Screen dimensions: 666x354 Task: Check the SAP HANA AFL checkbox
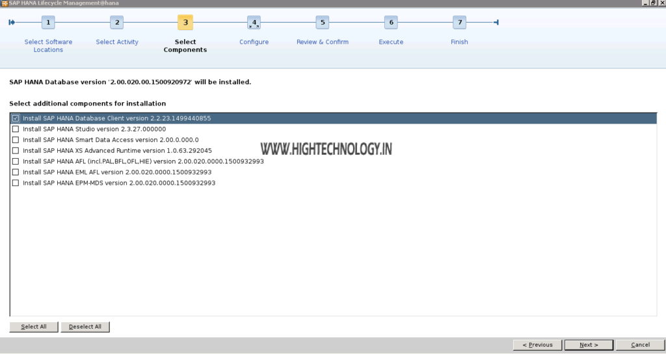16,161
